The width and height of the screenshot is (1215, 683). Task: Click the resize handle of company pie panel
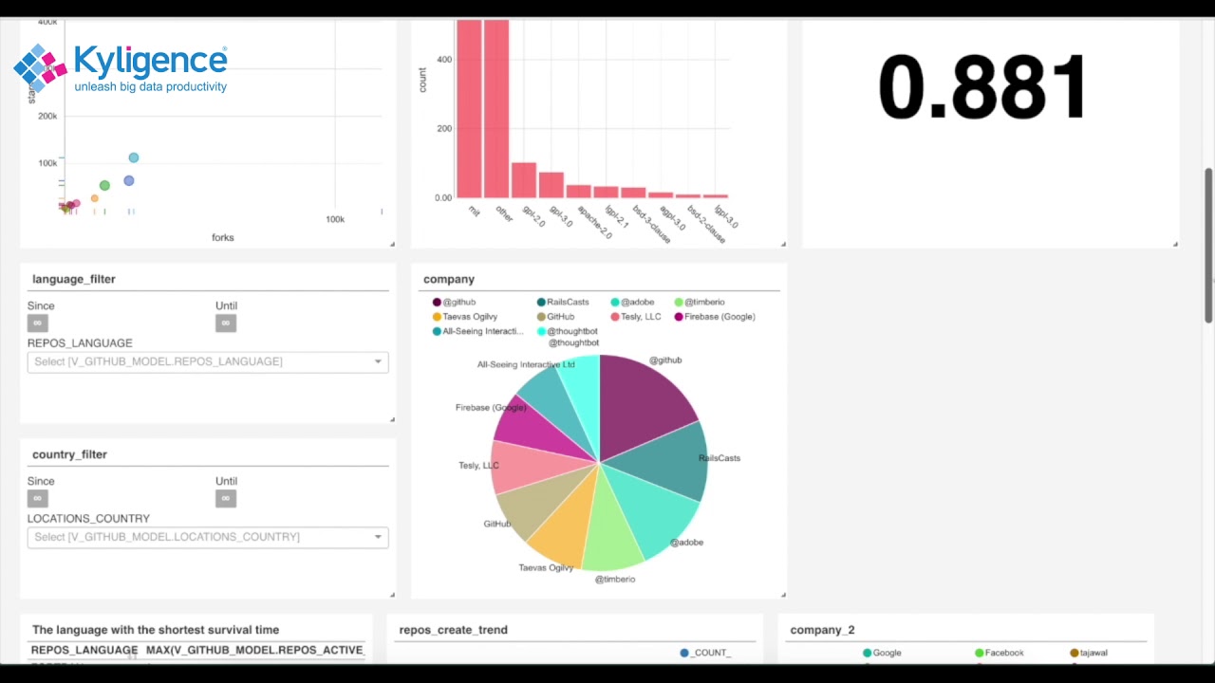783,595
